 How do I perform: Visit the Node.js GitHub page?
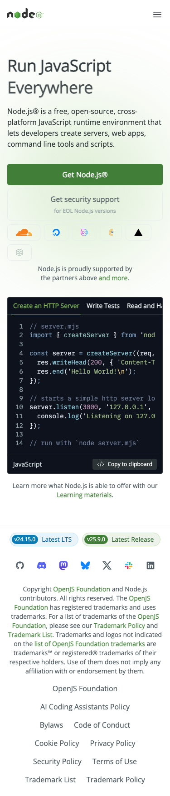(20, 565)
